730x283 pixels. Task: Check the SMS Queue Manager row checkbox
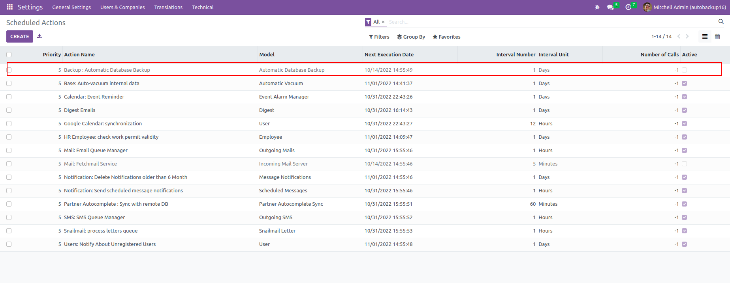pos(9,218)
